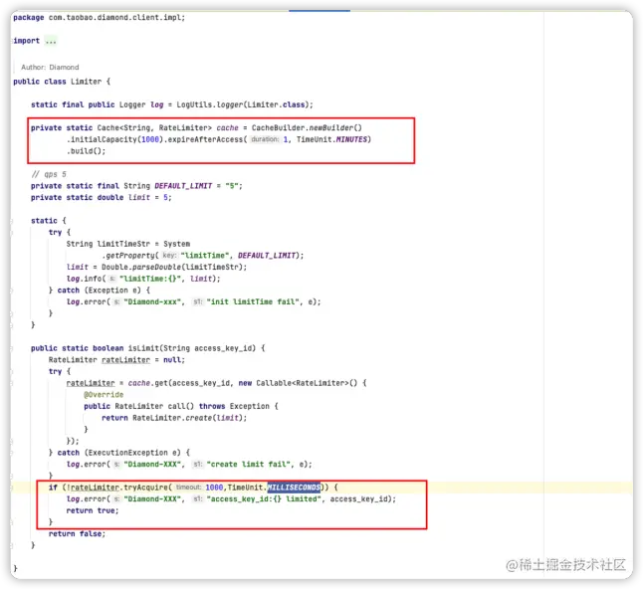
Task: Place cursor on Cache<String, RateLimiter> type
Action: 154,128
